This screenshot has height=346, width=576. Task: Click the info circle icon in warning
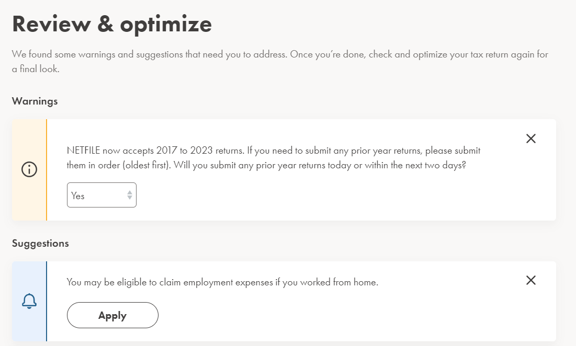tap(29, 169)
